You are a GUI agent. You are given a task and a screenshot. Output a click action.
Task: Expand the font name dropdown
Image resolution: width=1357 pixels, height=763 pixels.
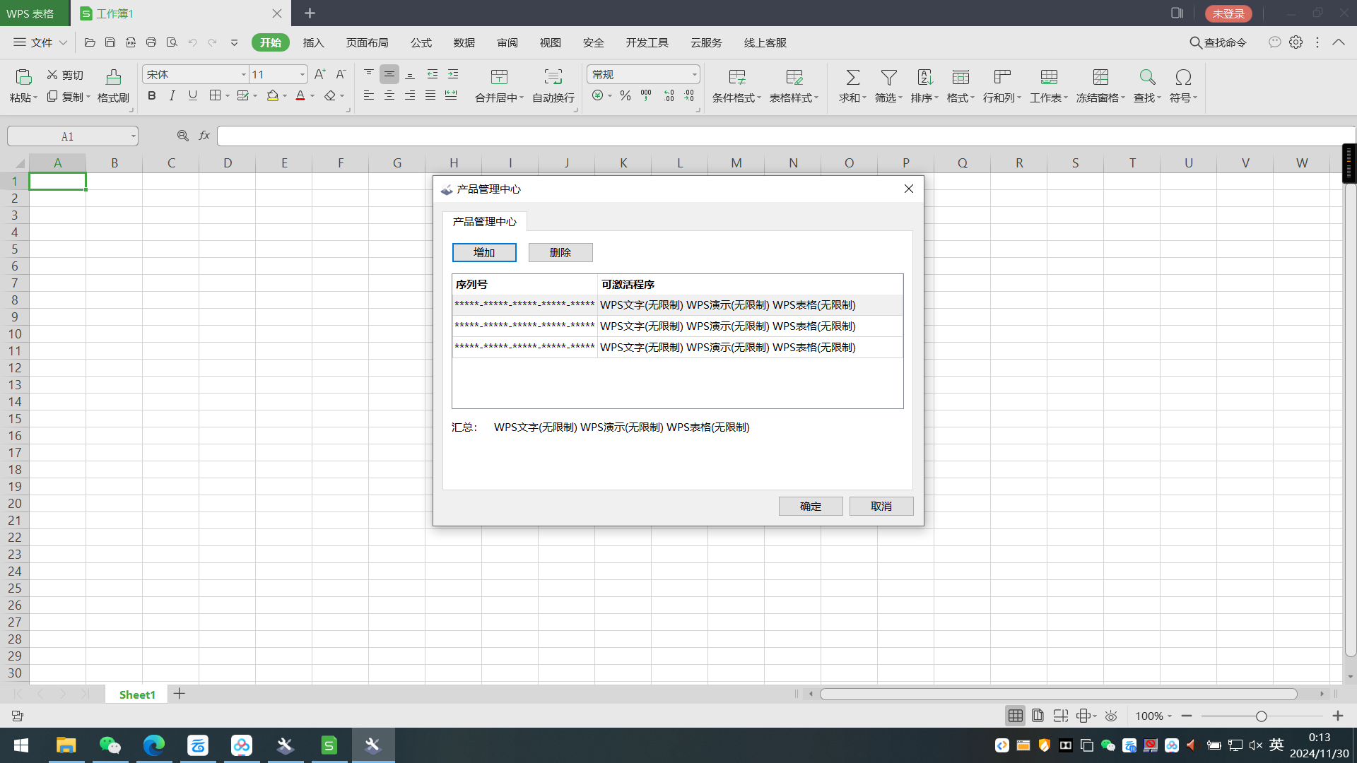pyautogui.click(x=243, y=74)
